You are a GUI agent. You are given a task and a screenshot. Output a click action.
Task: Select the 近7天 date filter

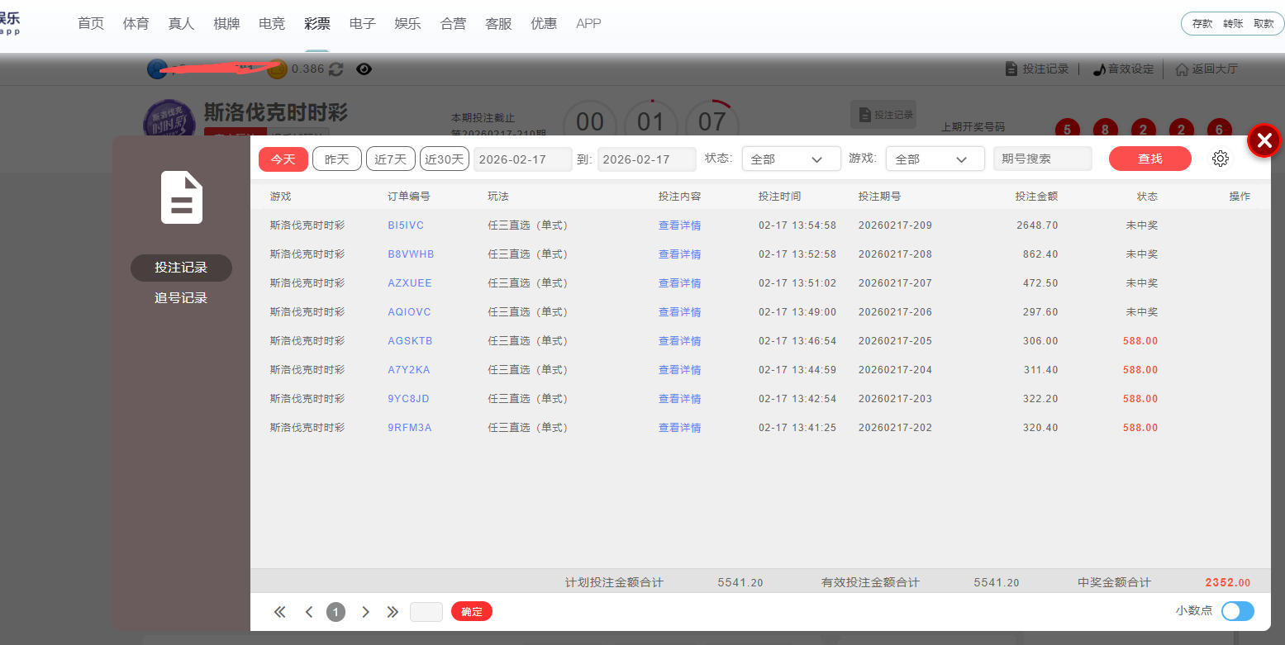(390, 159)
